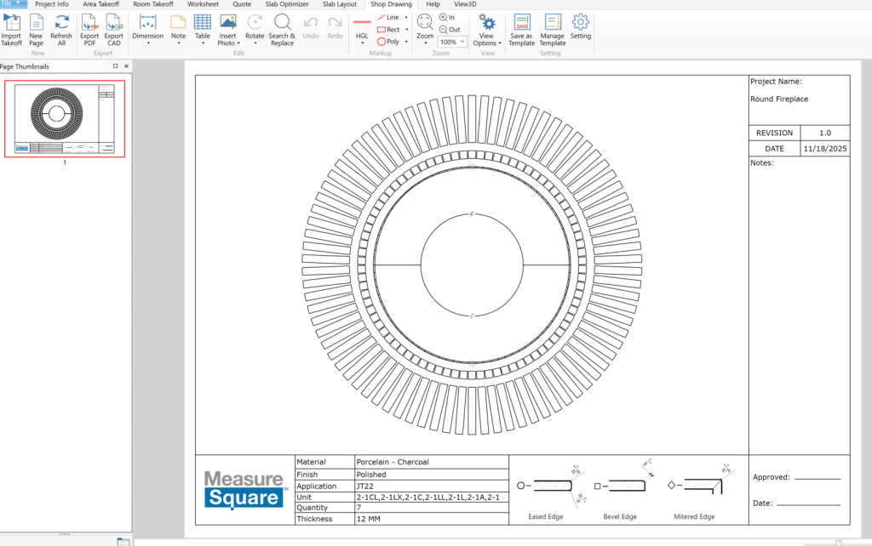
Task: Click the Zoom Out button
Action: click(x=449, y=29)
